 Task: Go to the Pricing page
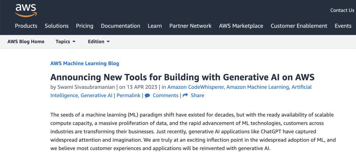[85, 26]
